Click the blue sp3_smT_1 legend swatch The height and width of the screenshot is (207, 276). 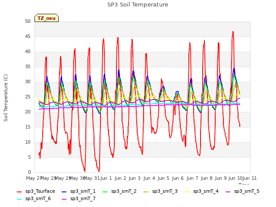[x=64, y=191]
